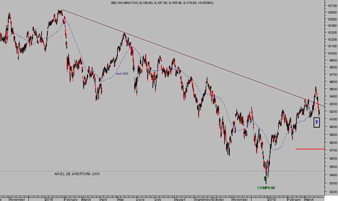Select the descending brown trendline
The image size is (338, 201).
[193, 58]
